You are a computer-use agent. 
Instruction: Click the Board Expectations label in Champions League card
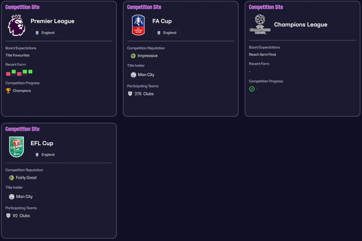(x=264, y=47)
